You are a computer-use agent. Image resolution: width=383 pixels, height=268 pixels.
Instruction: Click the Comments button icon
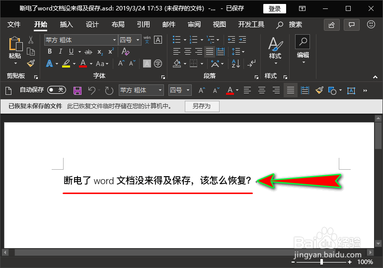coord(352,25)
